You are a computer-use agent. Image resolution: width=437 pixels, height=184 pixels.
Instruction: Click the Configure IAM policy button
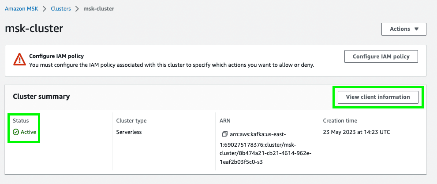coord(381,57)
